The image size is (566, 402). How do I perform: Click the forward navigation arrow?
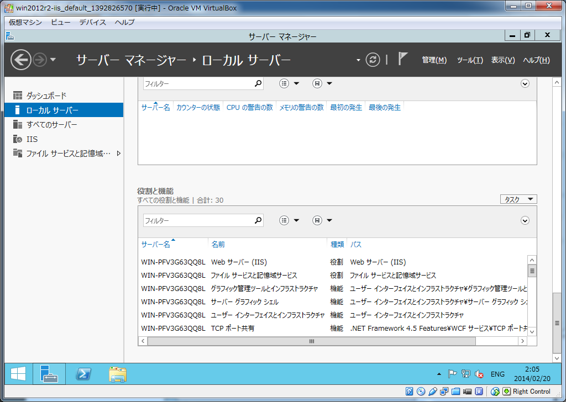coord(40,60)
